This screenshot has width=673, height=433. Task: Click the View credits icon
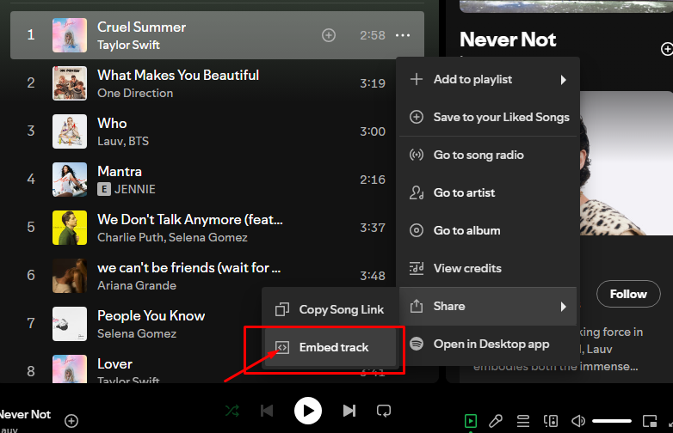point(417,268)
